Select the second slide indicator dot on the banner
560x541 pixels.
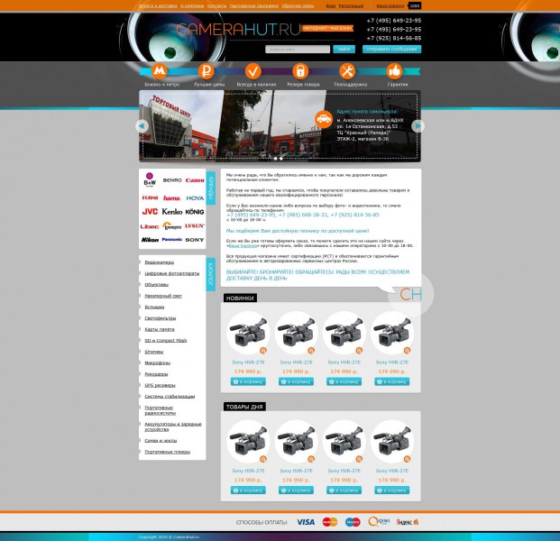coord(281,158)
